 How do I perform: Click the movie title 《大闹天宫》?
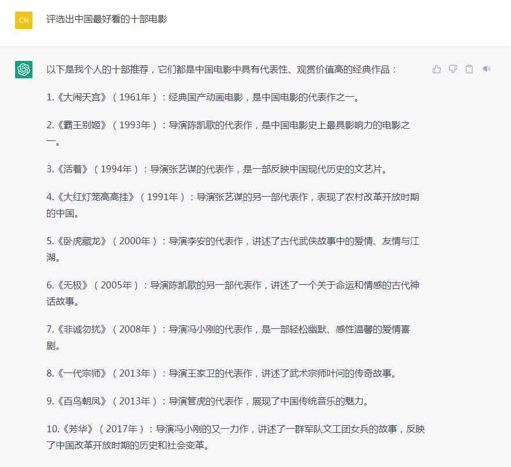coord(75,98)
